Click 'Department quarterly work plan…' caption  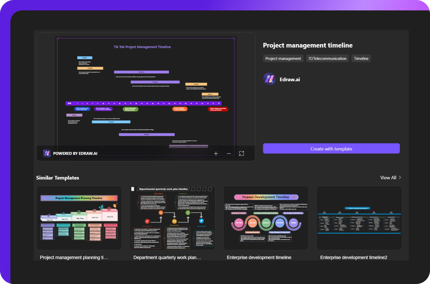[167, 257]
